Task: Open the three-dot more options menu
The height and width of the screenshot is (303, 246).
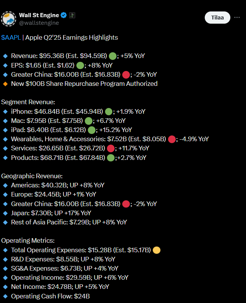Action: click(x=238, y=17)
